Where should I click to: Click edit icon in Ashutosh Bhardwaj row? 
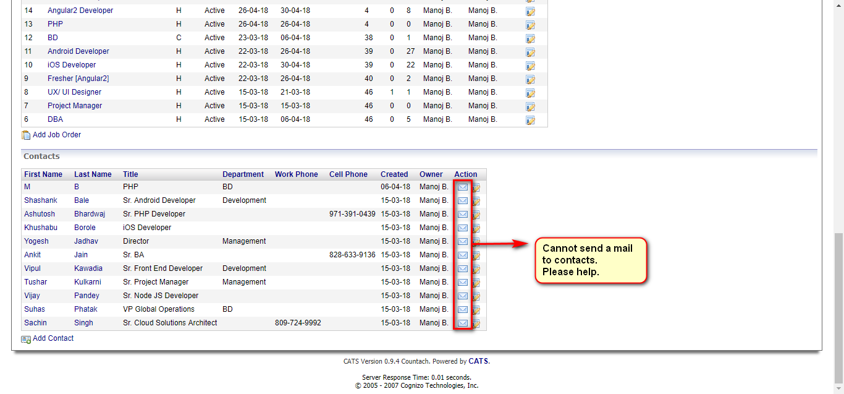(x=476, y=215)
